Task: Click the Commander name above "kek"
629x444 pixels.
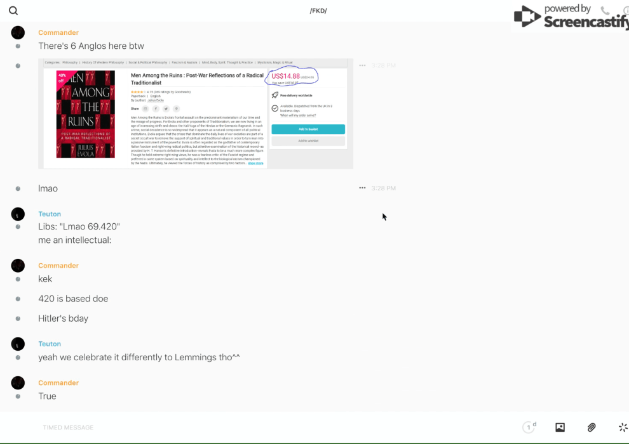Action: tap(58, 266)
